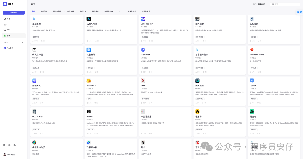Open the WeChat icon in the sidebar footer
The height and width of the screenshot is (159, 303).
(15, 145)
